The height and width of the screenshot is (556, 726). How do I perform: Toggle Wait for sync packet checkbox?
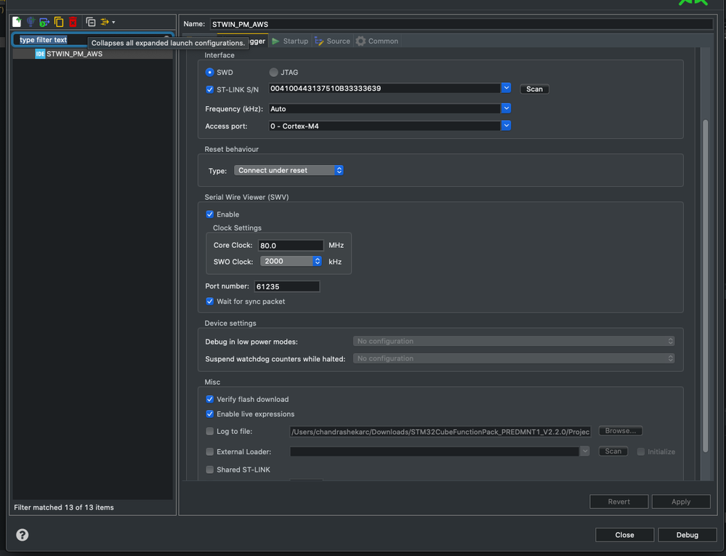[210, 302]
